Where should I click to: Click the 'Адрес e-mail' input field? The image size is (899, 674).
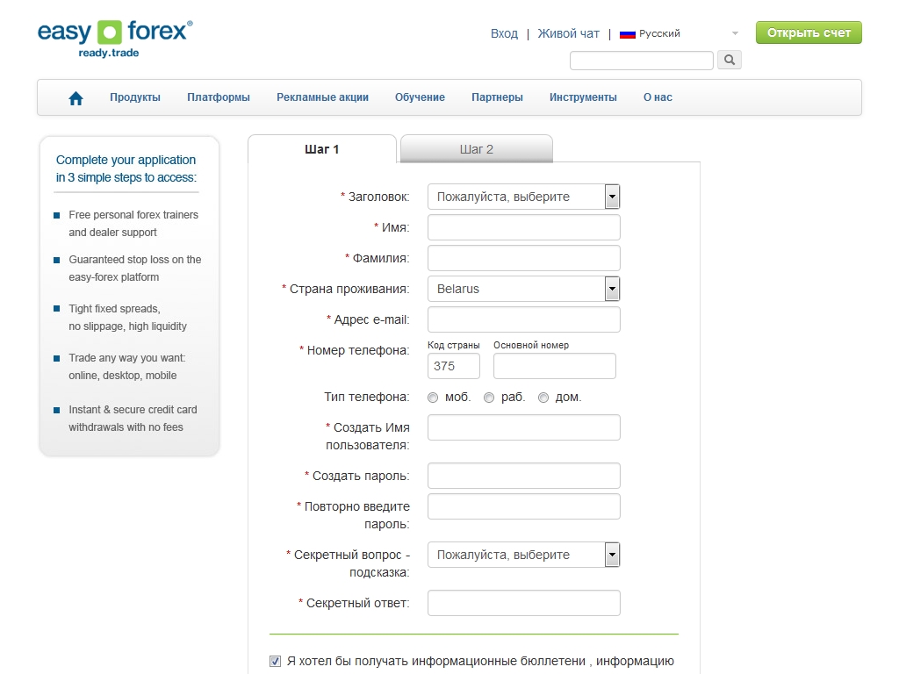523,319
